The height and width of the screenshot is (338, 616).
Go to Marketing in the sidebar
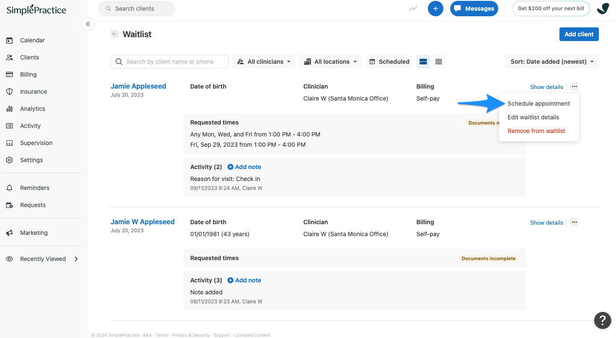pyautogui.click(x=34, y=233)
